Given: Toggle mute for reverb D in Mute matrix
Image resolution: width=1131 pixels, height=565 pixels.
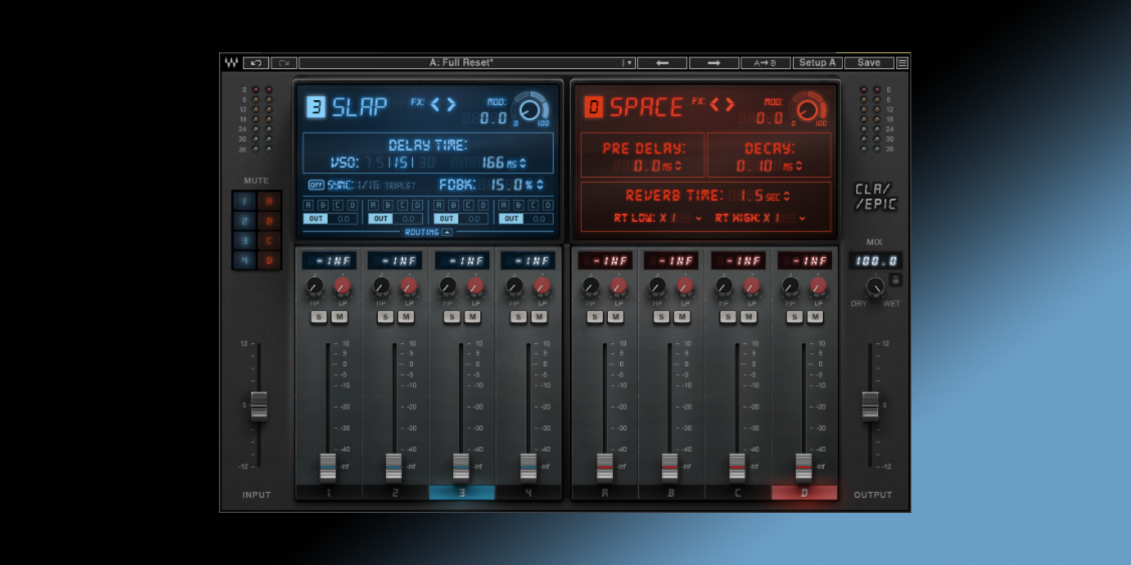Looking at the screenshot, I should point(269,260).
